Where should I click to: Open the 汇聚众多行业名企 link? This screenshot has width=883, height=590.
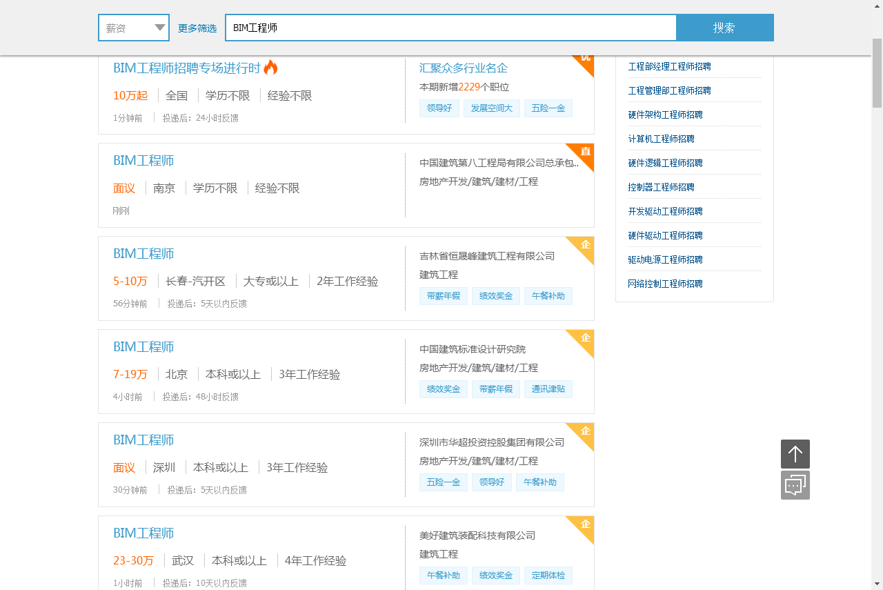(x=462, y=68)
